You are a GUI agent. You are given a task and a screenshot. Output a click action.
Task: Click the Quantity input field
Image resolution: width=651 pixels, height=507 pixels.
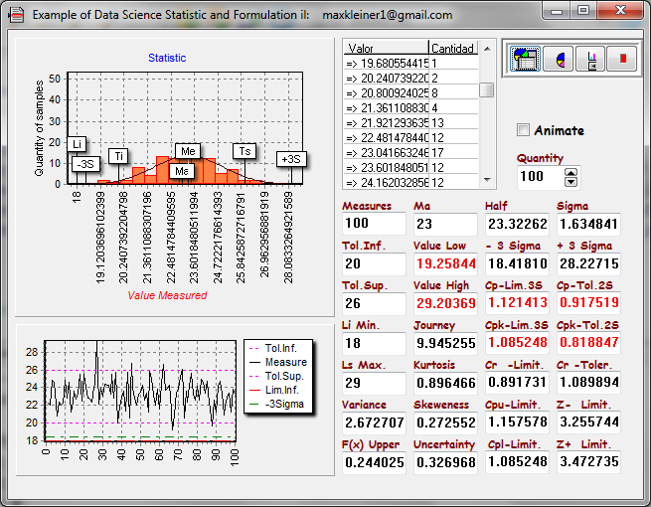pos(538,177)
